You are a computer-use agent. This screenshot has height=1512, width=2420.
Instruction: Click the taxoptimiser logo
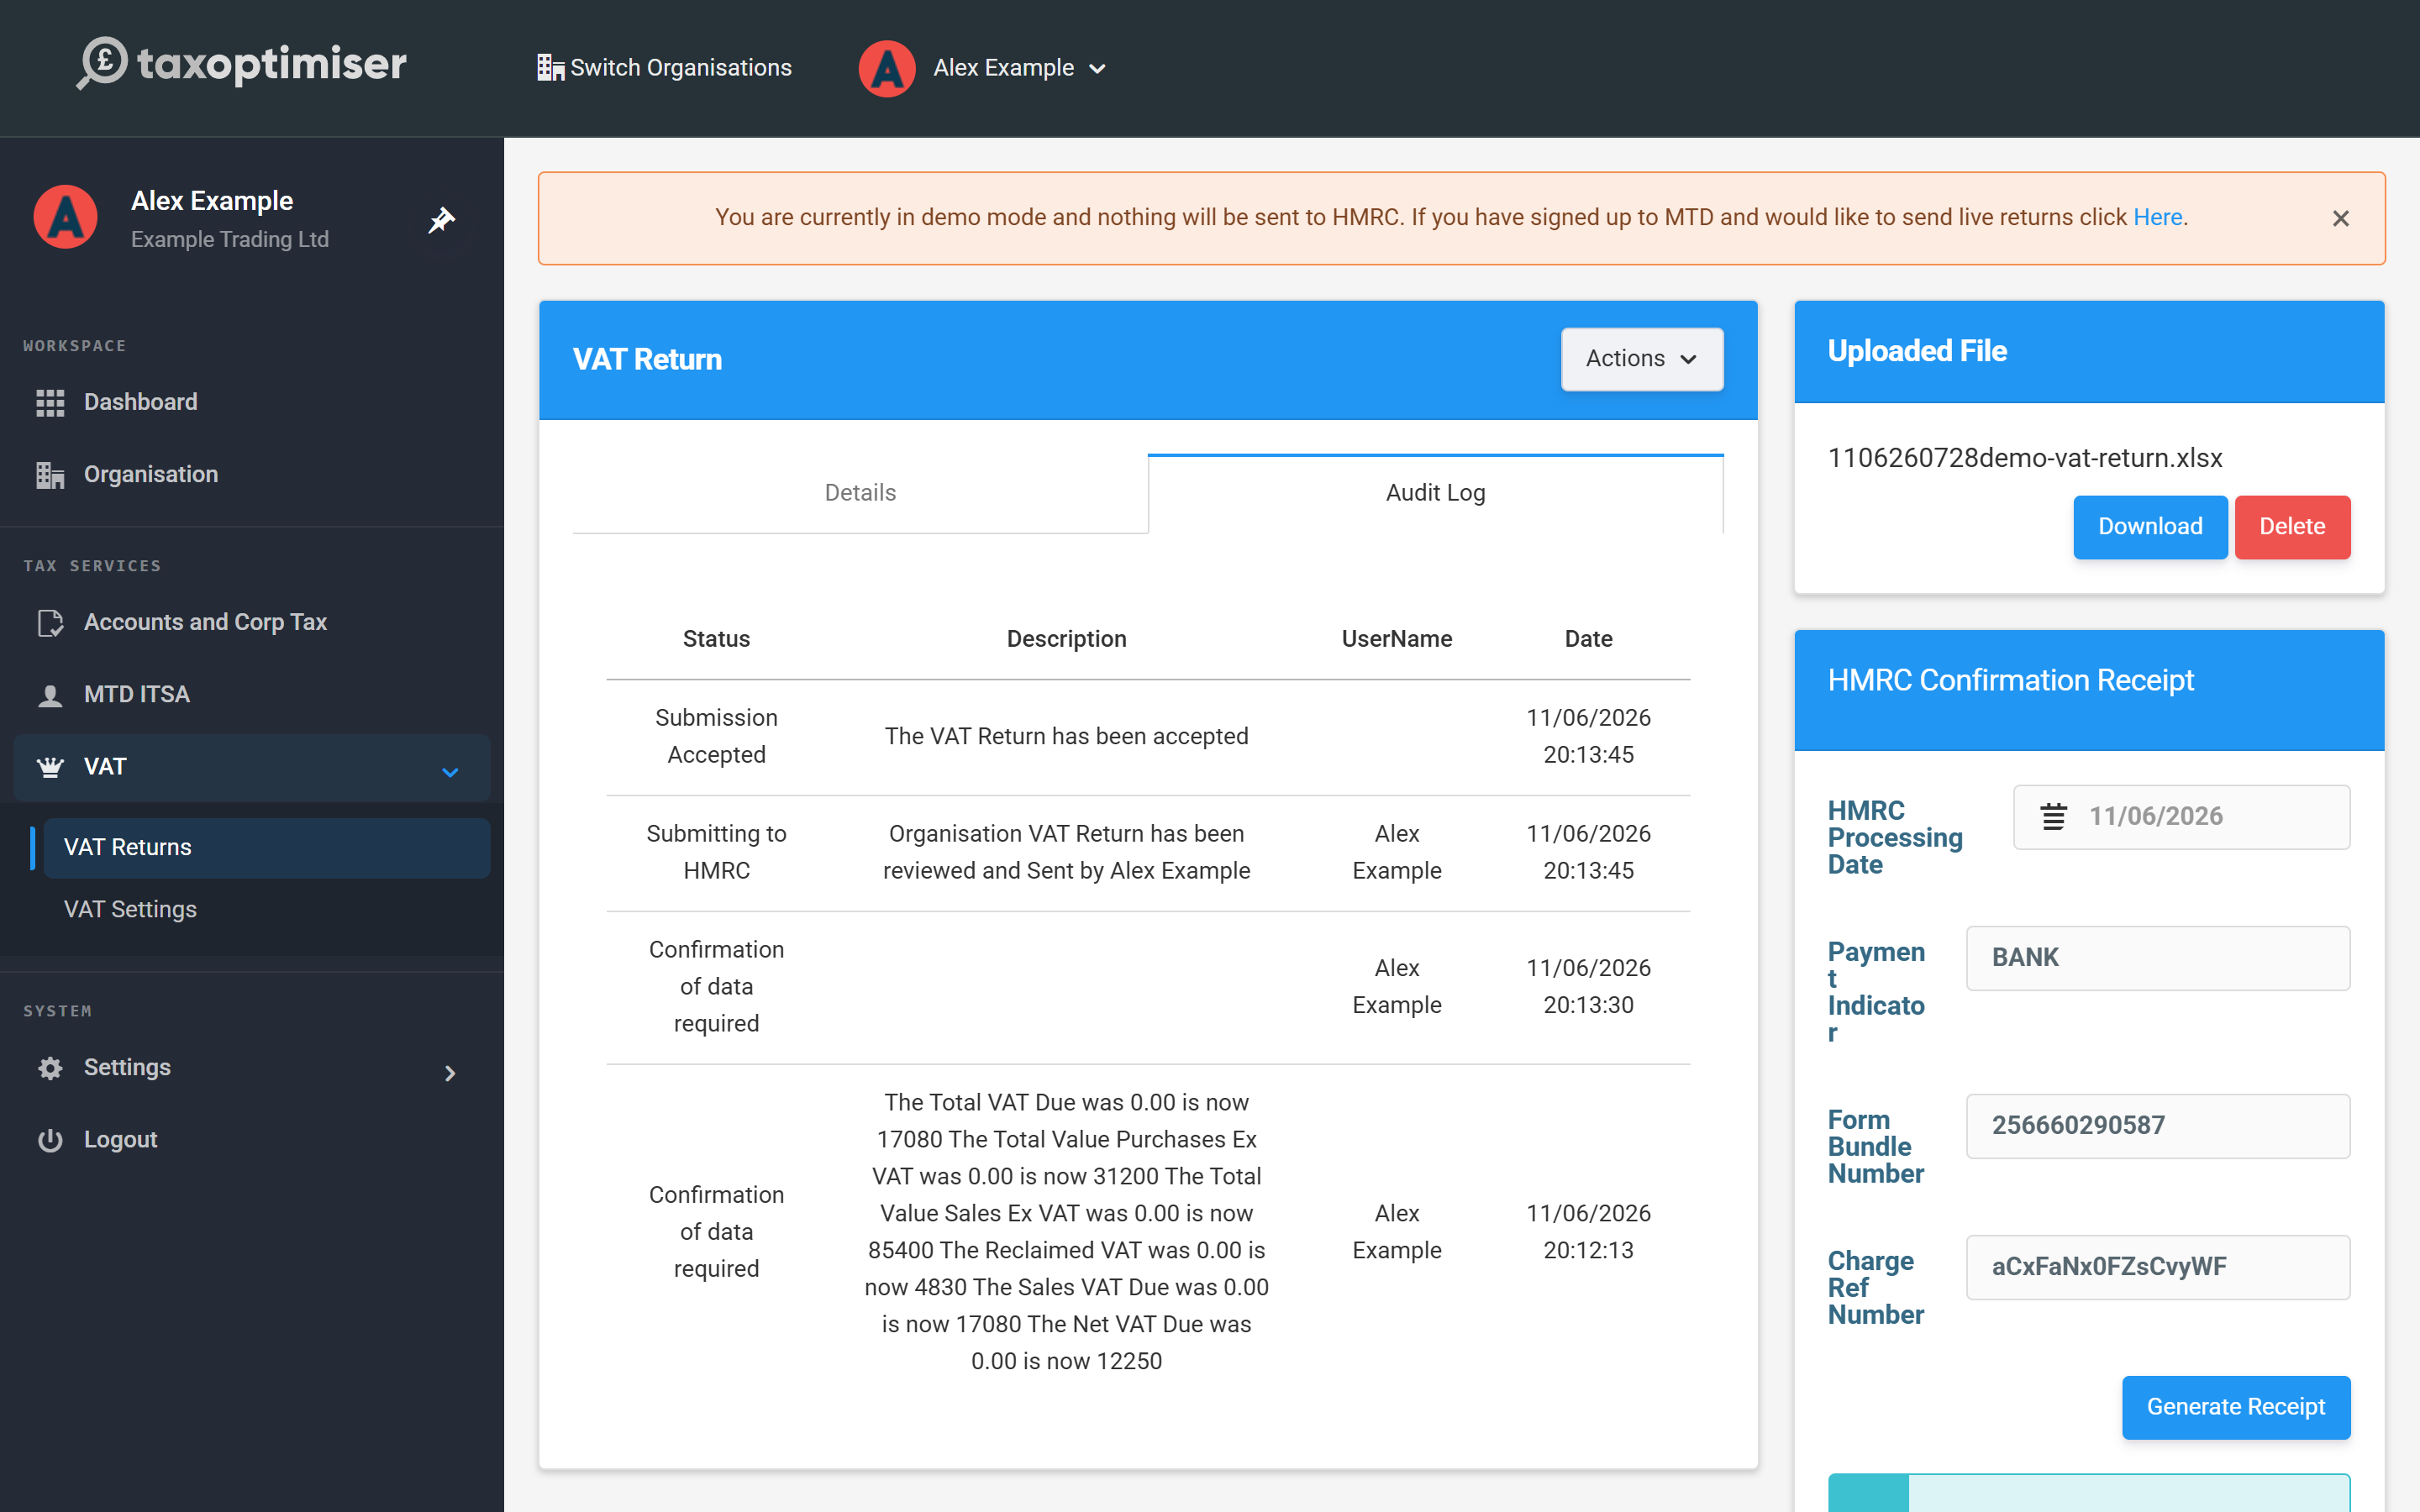[242, 64]
